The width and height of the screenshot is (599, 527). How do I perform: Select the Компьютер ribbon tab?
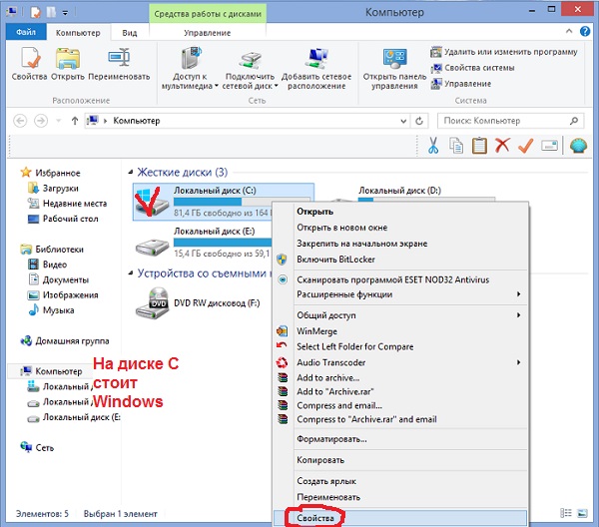(78, 33)
